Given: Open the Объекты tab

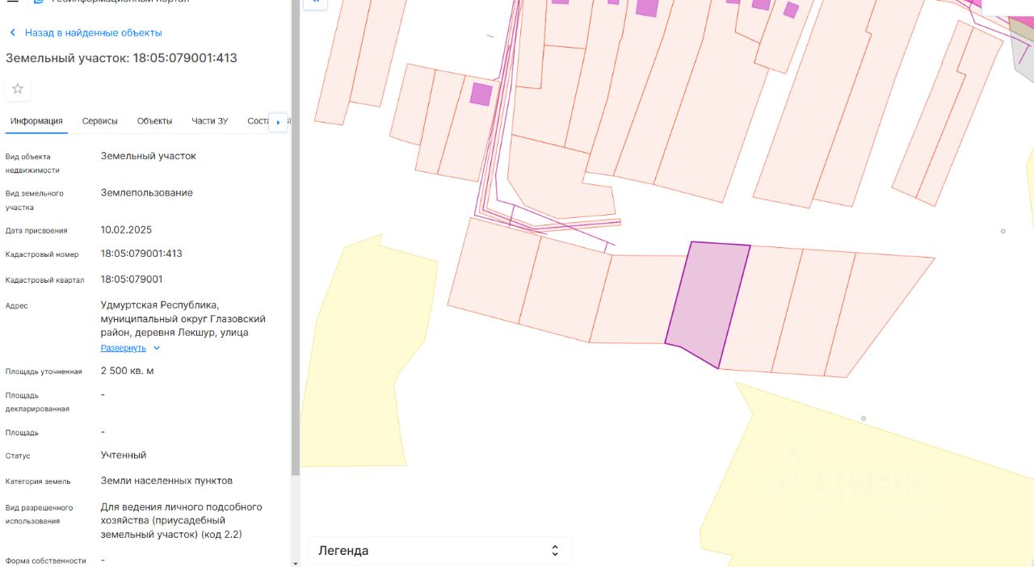Looking at the screenshot, I should pyautogui.click(x=154, y=121).
